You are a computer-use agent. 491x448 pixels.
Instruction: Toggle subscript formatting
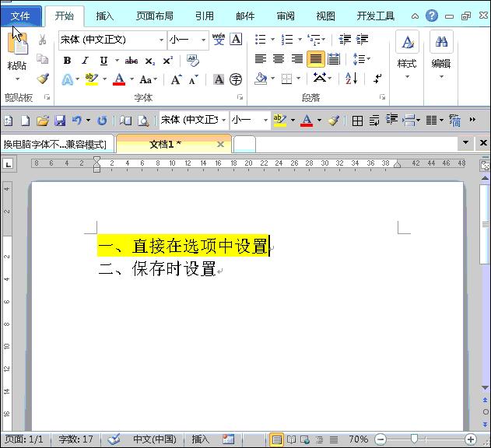pos(150,61)
